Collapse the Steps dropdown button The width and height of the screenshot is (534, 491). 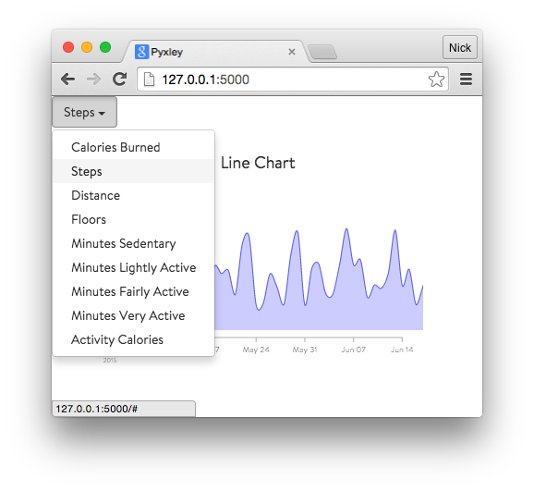click(84, 112)
